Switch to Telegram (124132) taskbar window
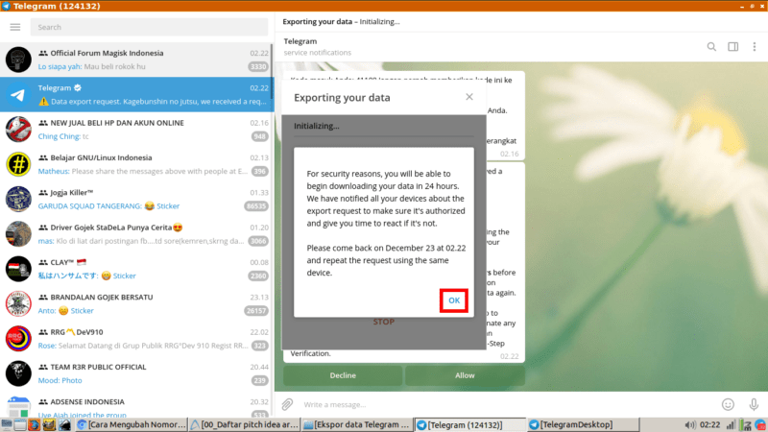 click(x=469, y=424)
